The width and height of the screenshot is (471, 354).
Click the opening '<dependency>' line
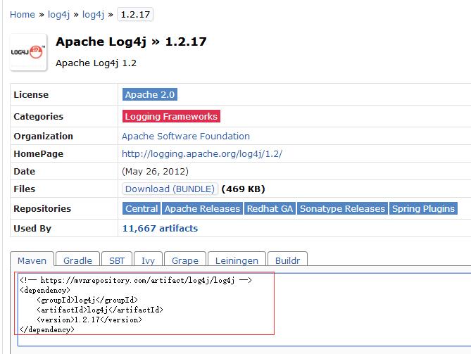45,291
